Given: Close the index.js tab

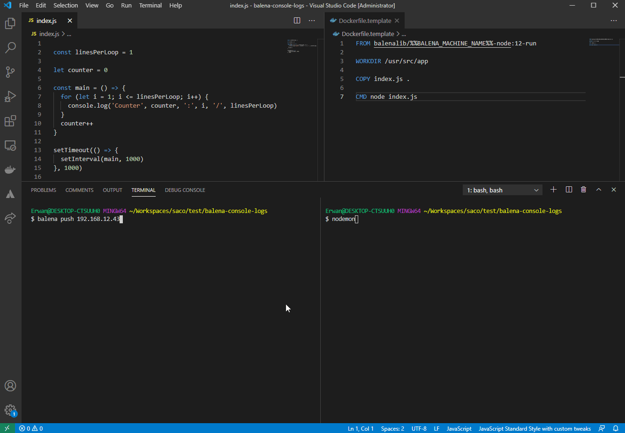Looking at the screenshot, I should [x=70, y=21].
